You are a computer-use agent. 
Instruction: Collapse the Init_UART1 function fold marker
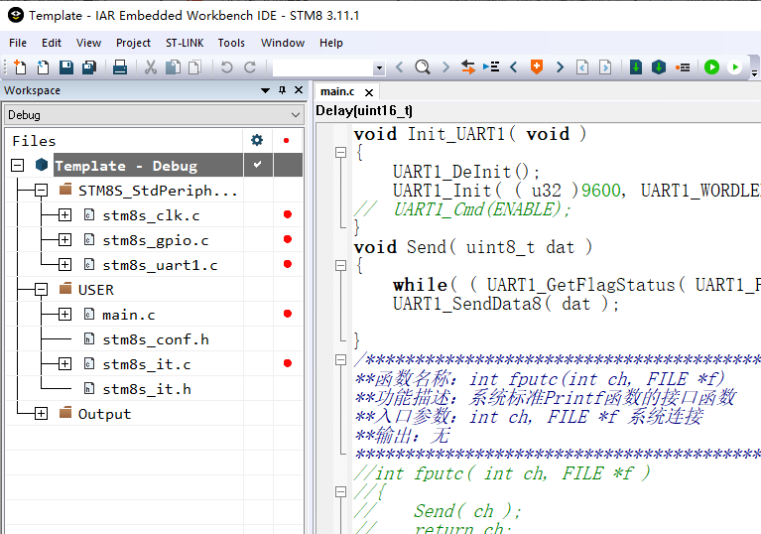[341, 153]
